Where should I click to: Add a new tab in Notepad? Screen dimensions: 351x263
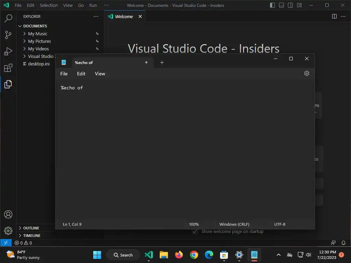[162, 63]
